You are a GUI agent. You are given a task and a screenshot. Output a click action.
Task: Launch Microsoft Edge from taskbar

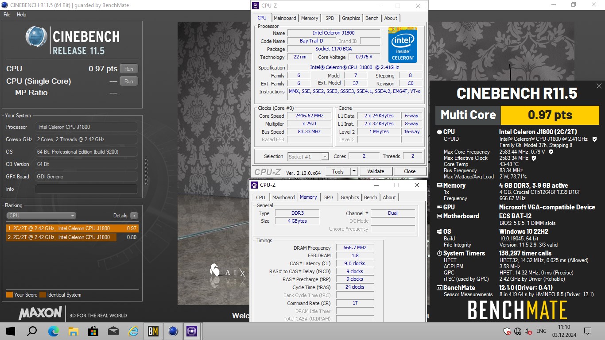coord(53,331)
